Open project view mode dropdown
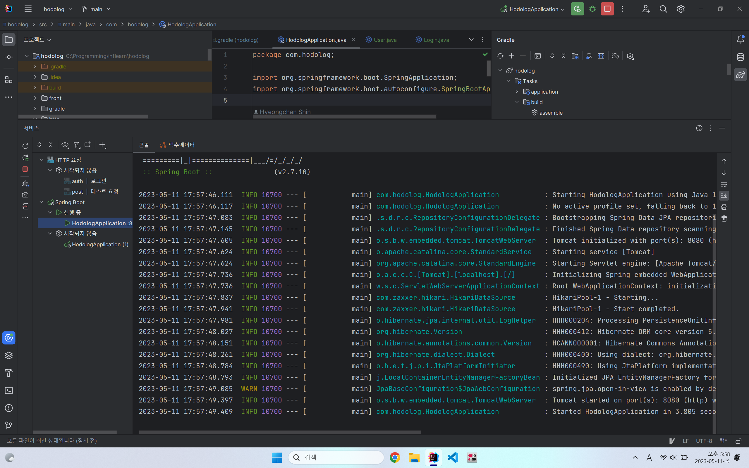 point(37,39)
